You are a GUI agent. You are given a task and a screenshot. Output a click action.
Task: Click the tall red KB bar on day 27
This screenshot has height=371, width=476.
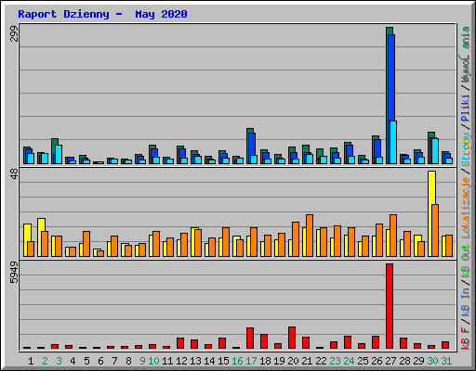pyautogui.click(x=390, y=306)
